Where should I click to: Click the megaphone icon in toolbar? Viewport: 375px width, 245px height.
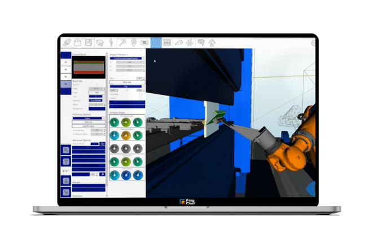(x=178, y=42)
